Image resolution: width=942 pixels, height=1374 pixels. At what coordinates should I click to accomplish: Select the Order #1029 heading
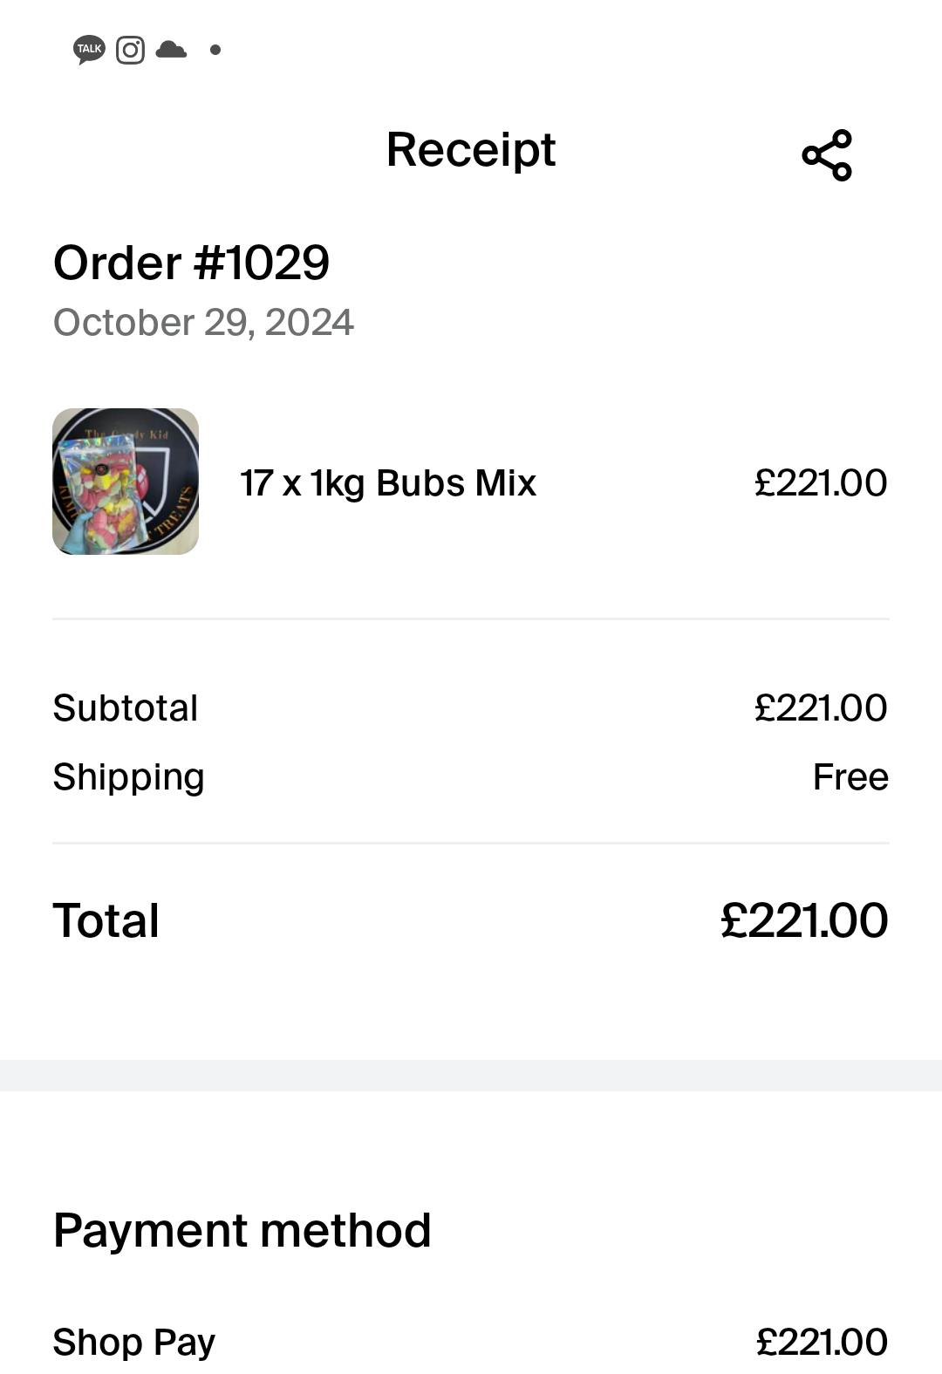point(191,263)
